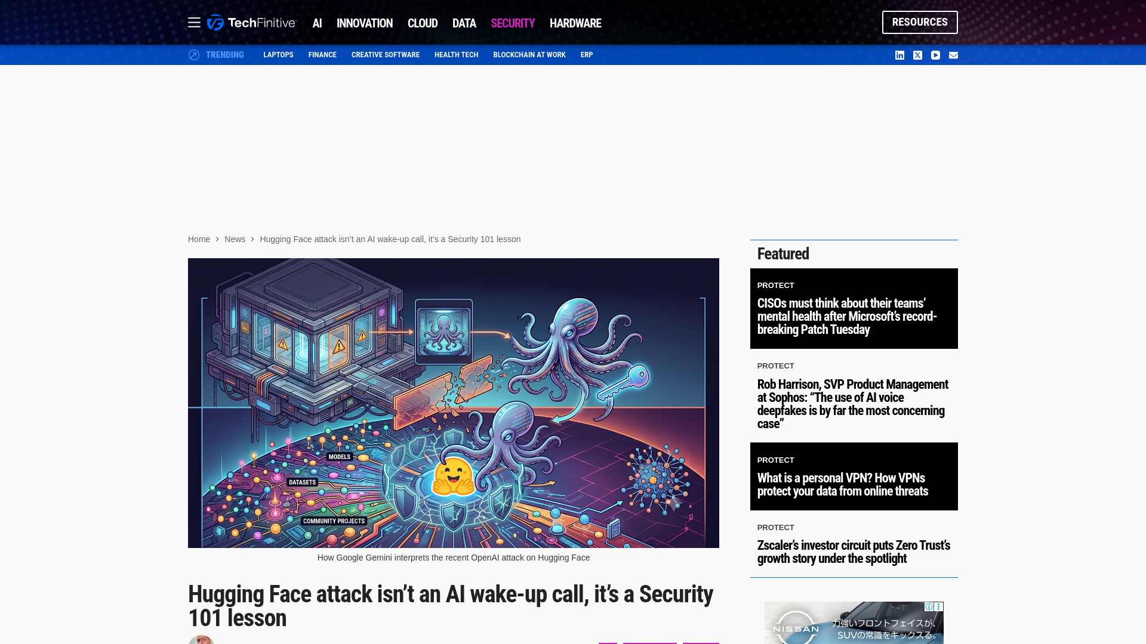Click the email envelope icon

coord(953,55)
